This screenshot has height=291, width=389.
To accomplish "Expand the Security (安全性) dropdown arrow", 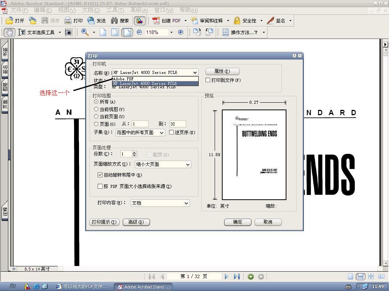I will [x=261, y=20].
